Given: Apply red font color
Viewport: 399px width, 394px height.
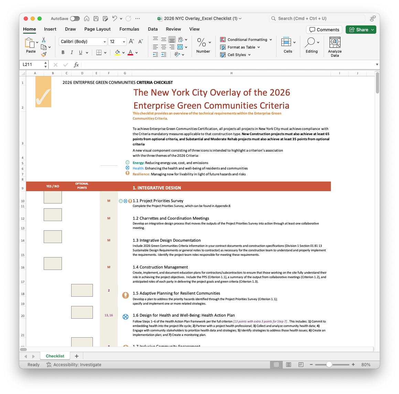Looking at the screenshot, I should (x=130, y=52).
